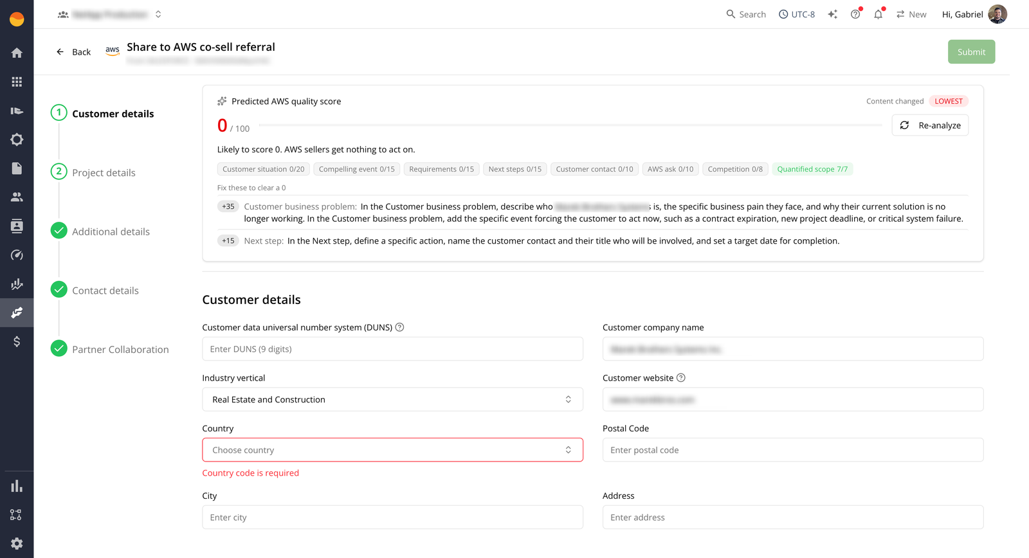Click the Quantified scope 7/7 tag

click(812, 169)
